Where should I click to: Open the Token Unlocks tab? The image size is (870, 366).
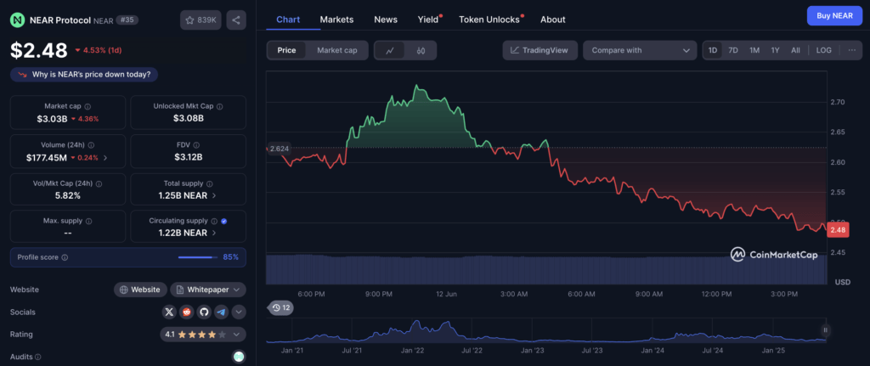489,20
